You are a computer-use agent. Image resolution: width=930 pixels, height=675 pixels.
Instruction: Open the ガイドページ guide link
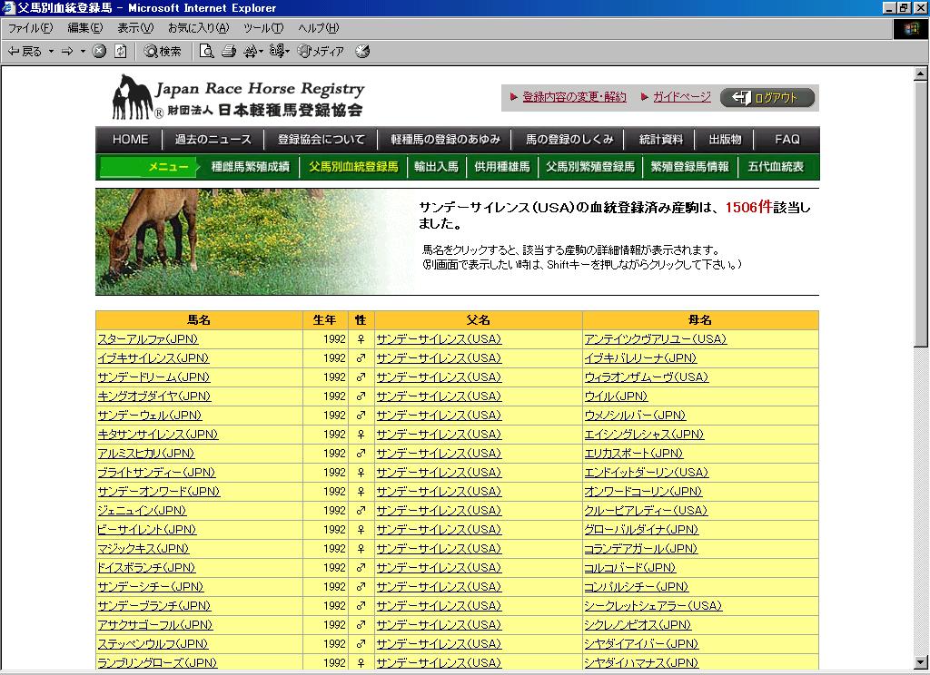coord(681,97)
